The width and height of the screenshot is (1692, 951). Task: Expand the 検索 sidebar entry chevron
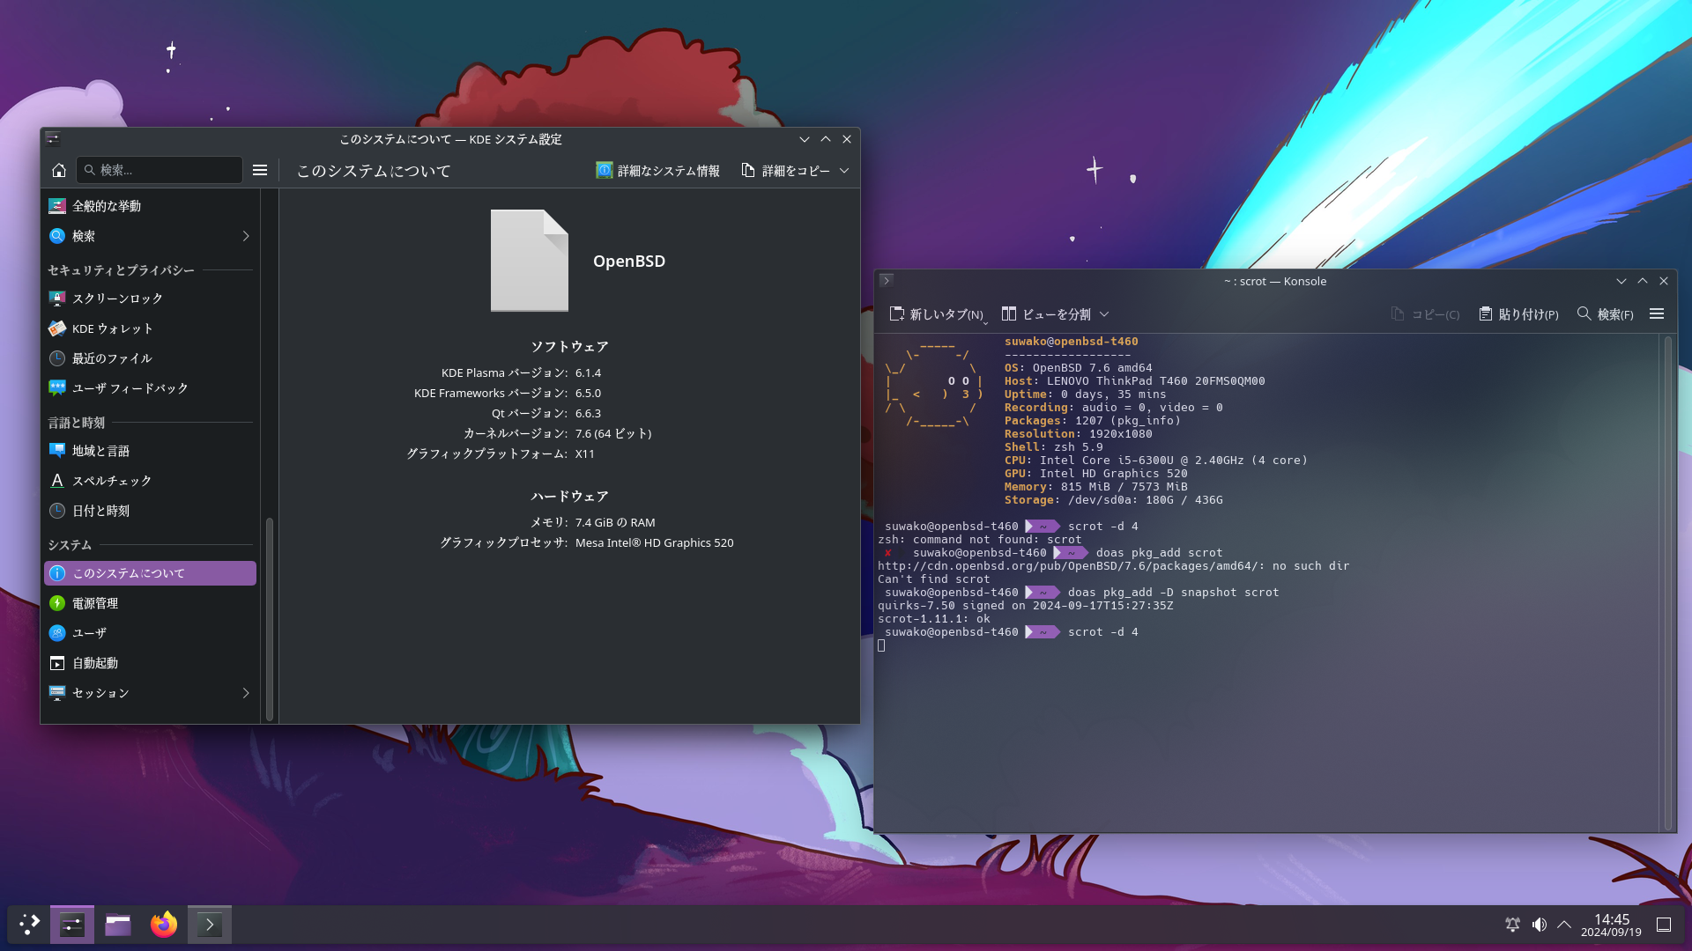coord(246,236)
